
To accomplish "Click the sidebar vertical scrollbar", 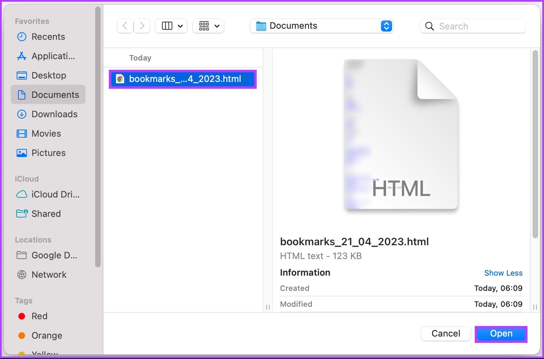I will coord(98,137).
